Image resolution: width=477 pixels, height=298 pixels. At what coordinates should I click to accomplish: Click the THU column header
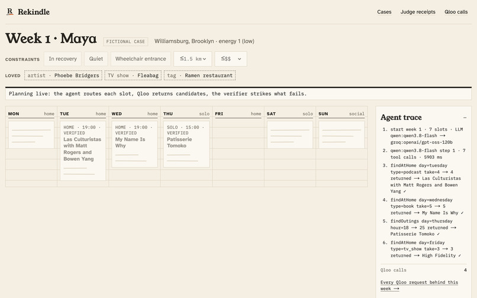[168, 114]
